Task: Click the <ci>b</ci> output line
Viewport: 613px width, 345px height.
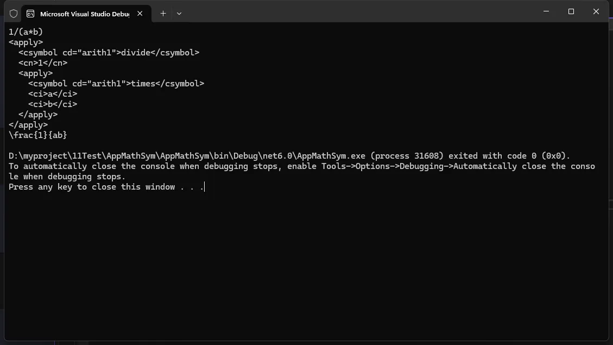Action: [x=53, y=104]
